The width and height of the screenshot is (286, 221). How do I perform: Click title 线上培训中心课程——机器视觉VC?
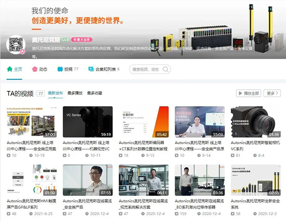click(86, 146)
